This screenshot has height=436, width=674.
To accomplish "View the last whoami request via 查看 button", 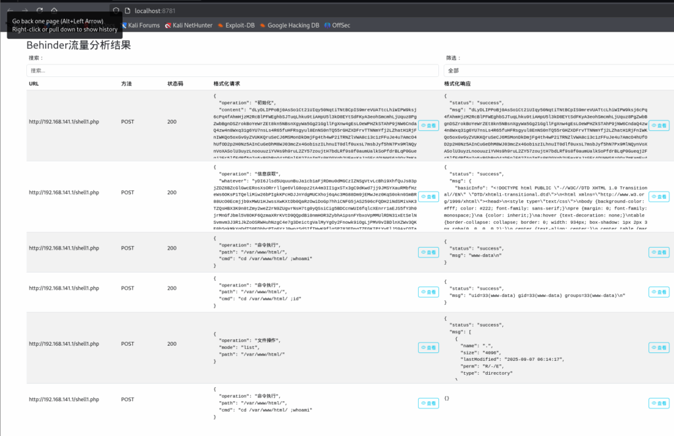I will [x=428, y=403].
